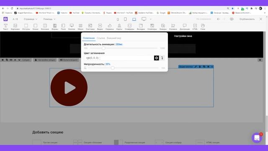Open the YouTube bookmark
Image resolution: width=268 pixels, height=151 pixels.
[x=75, y=13]
